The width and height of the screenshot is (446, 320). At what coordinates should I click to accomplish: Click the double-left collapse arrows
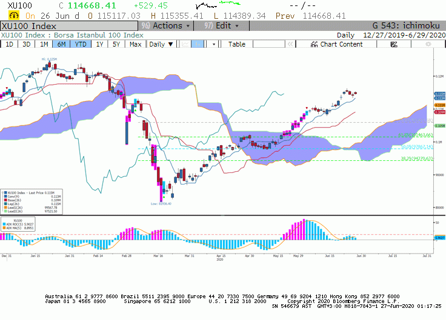pos(290,44)
